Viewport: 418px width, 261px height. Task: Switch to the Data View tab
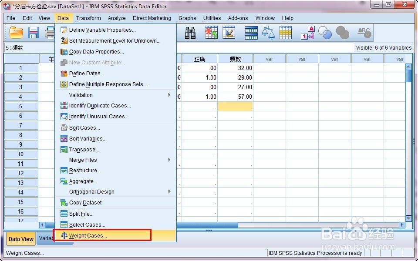[x=21, y=239]
